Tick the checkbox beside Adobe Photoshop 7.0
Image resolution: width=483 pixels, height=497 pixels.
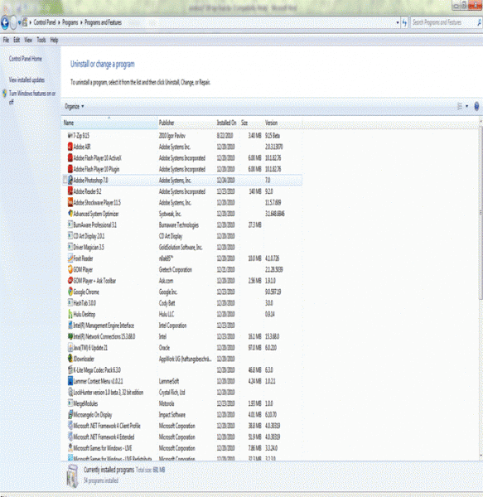coord(65,180)
